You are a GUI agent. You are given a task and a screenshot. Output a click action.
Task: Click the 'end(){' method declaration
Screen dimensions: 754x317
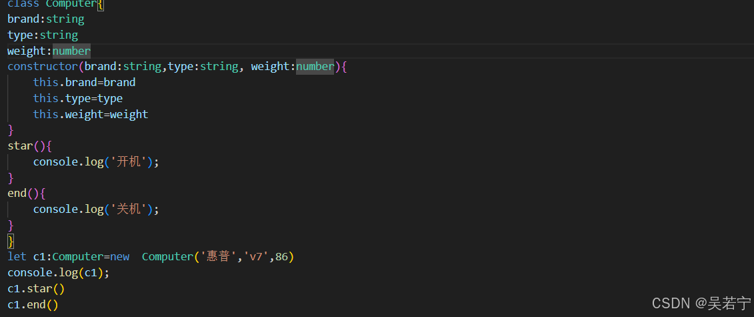coord(27,194)
